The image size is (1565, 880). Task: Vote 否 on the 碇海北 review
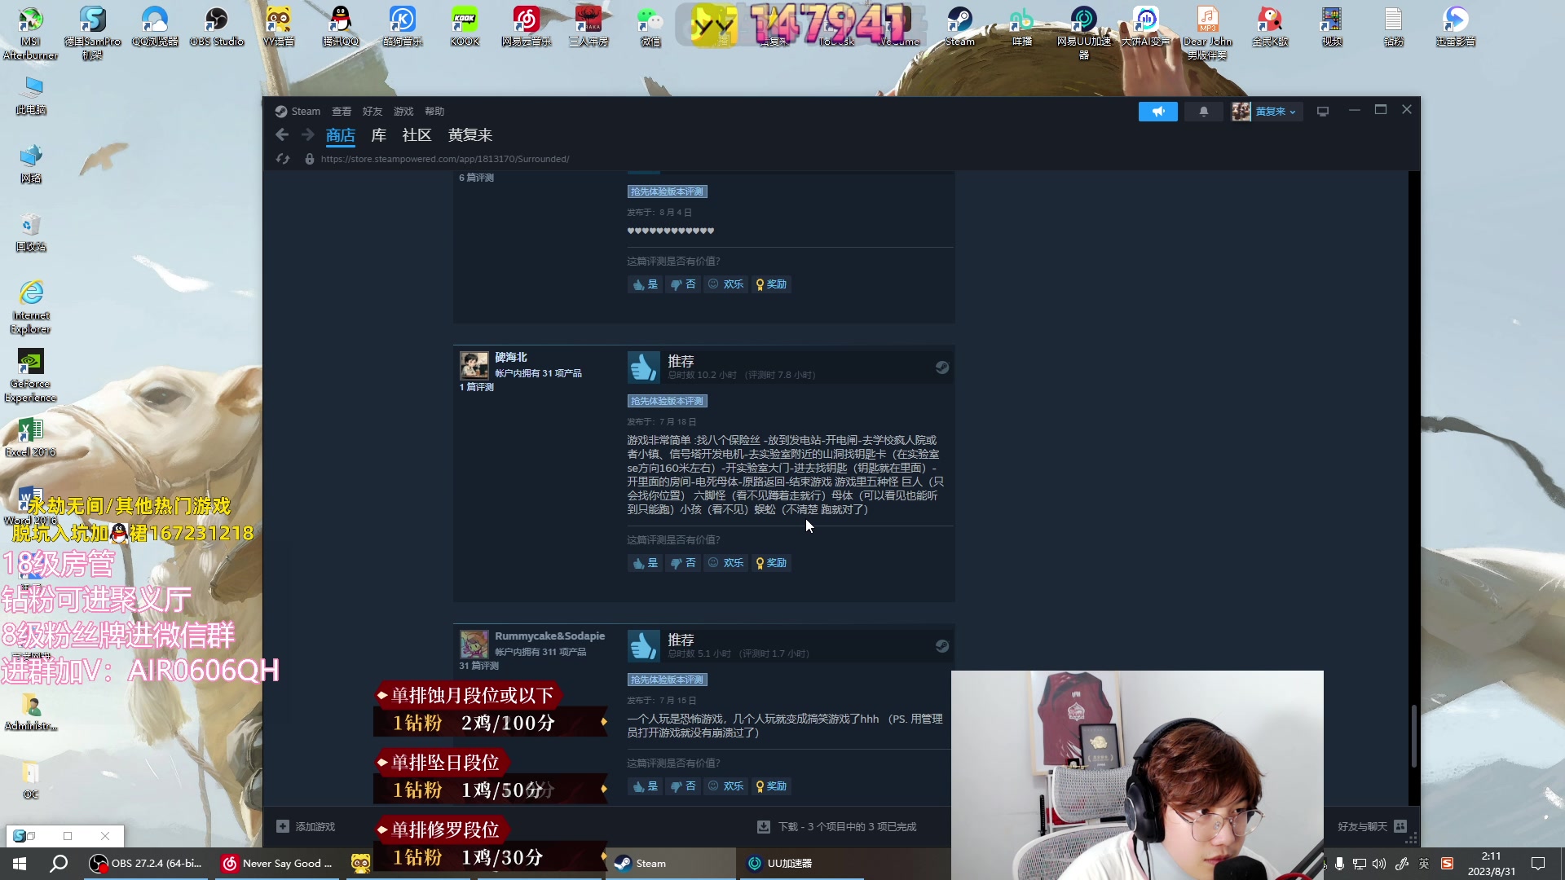pos(683,563)
